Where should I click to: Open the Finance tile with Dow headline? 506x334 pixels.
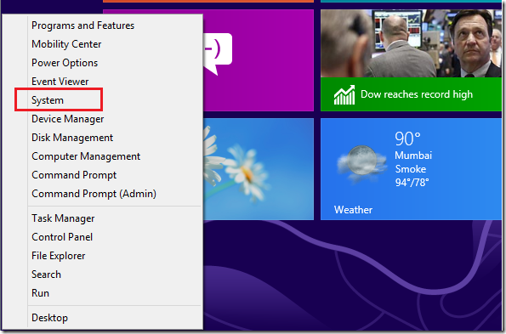pos(411,60)
